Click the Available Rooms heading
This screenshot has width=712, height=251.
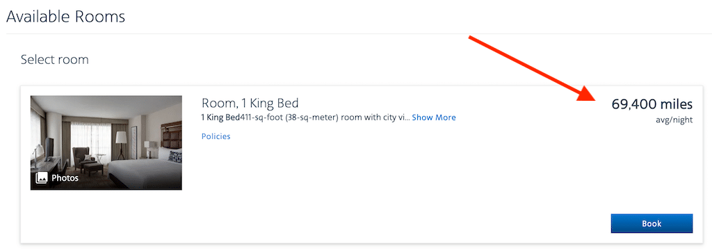click(x=65, y=17)
